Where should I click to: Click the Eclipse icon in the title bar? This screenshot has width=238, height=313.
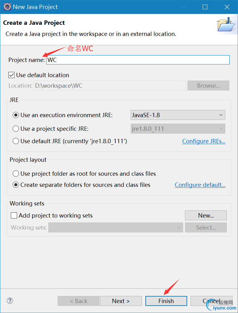(7, 7)
